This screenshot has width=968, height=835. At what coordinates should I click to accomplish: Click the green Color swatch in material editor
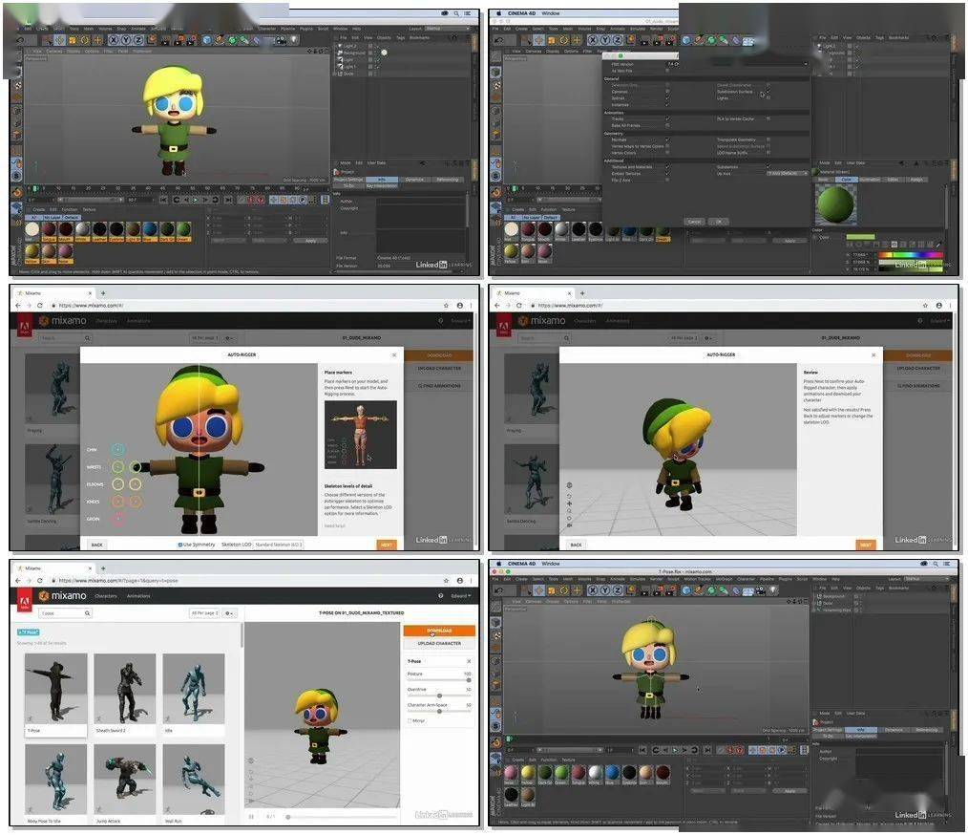(x=860, y=237)
